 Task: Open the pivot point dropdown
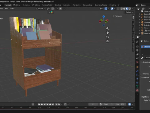click(x=48, y=9)
